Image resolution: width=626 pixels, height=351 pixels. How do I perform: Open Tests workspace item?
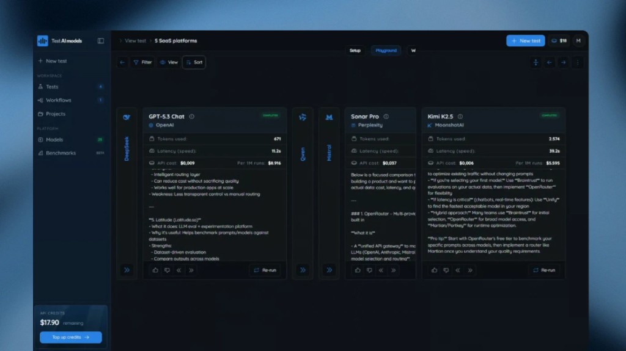[x=70, y=87]
